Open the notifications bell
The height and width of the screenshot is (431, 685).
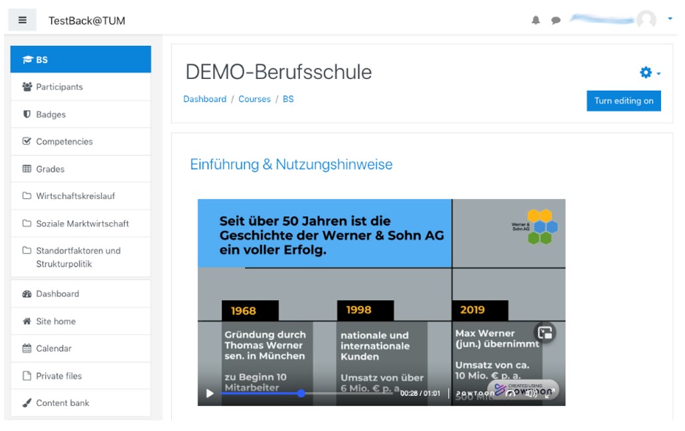(536, 21)
